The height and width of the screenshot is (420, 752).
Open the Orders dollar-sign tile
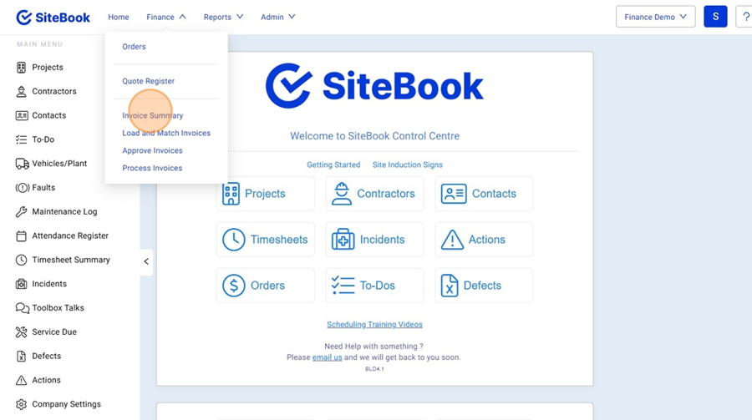265,286
